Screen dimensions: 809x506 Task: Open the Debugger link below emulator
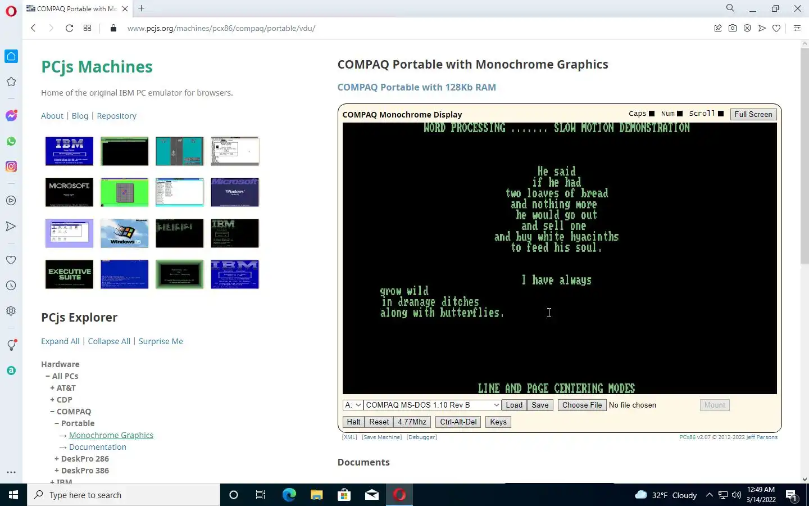421,437
